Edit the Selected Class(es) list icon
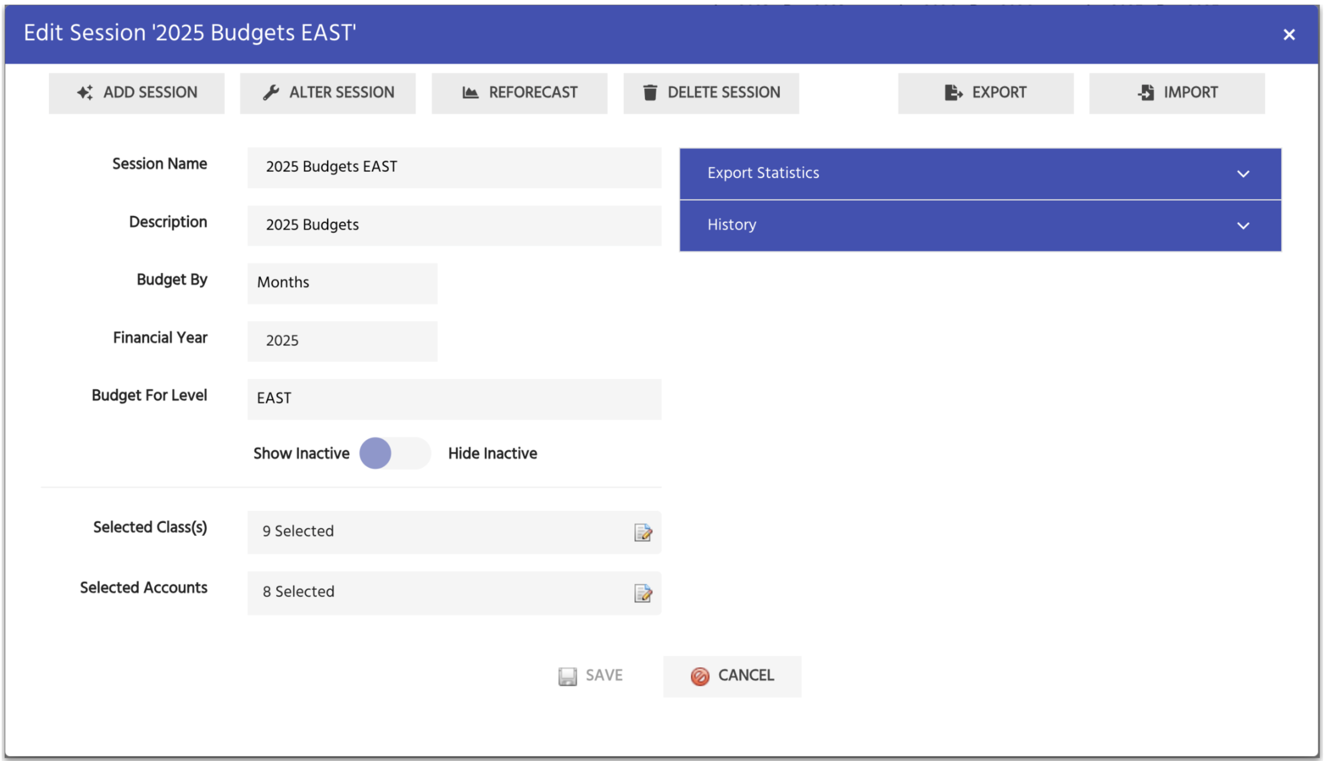The height and width of the screenshot is (761, 1326). point(643,533)
